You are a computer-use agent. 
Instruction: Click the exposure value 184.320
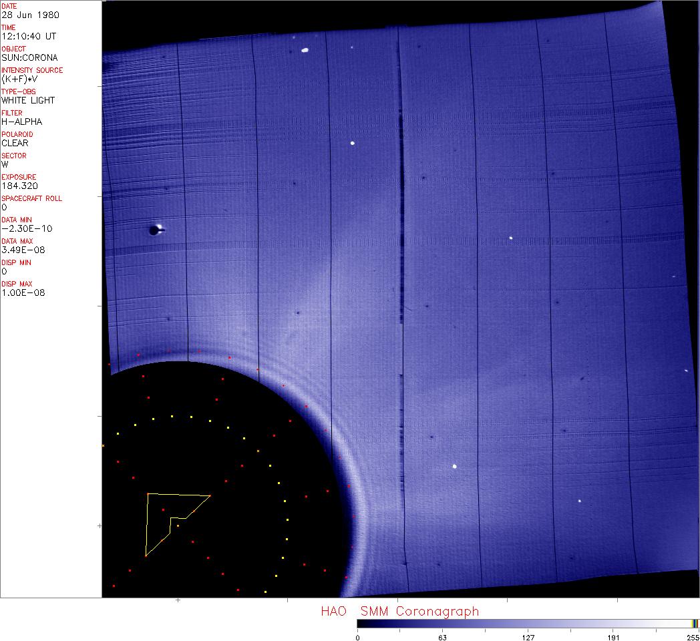(19, 186)
